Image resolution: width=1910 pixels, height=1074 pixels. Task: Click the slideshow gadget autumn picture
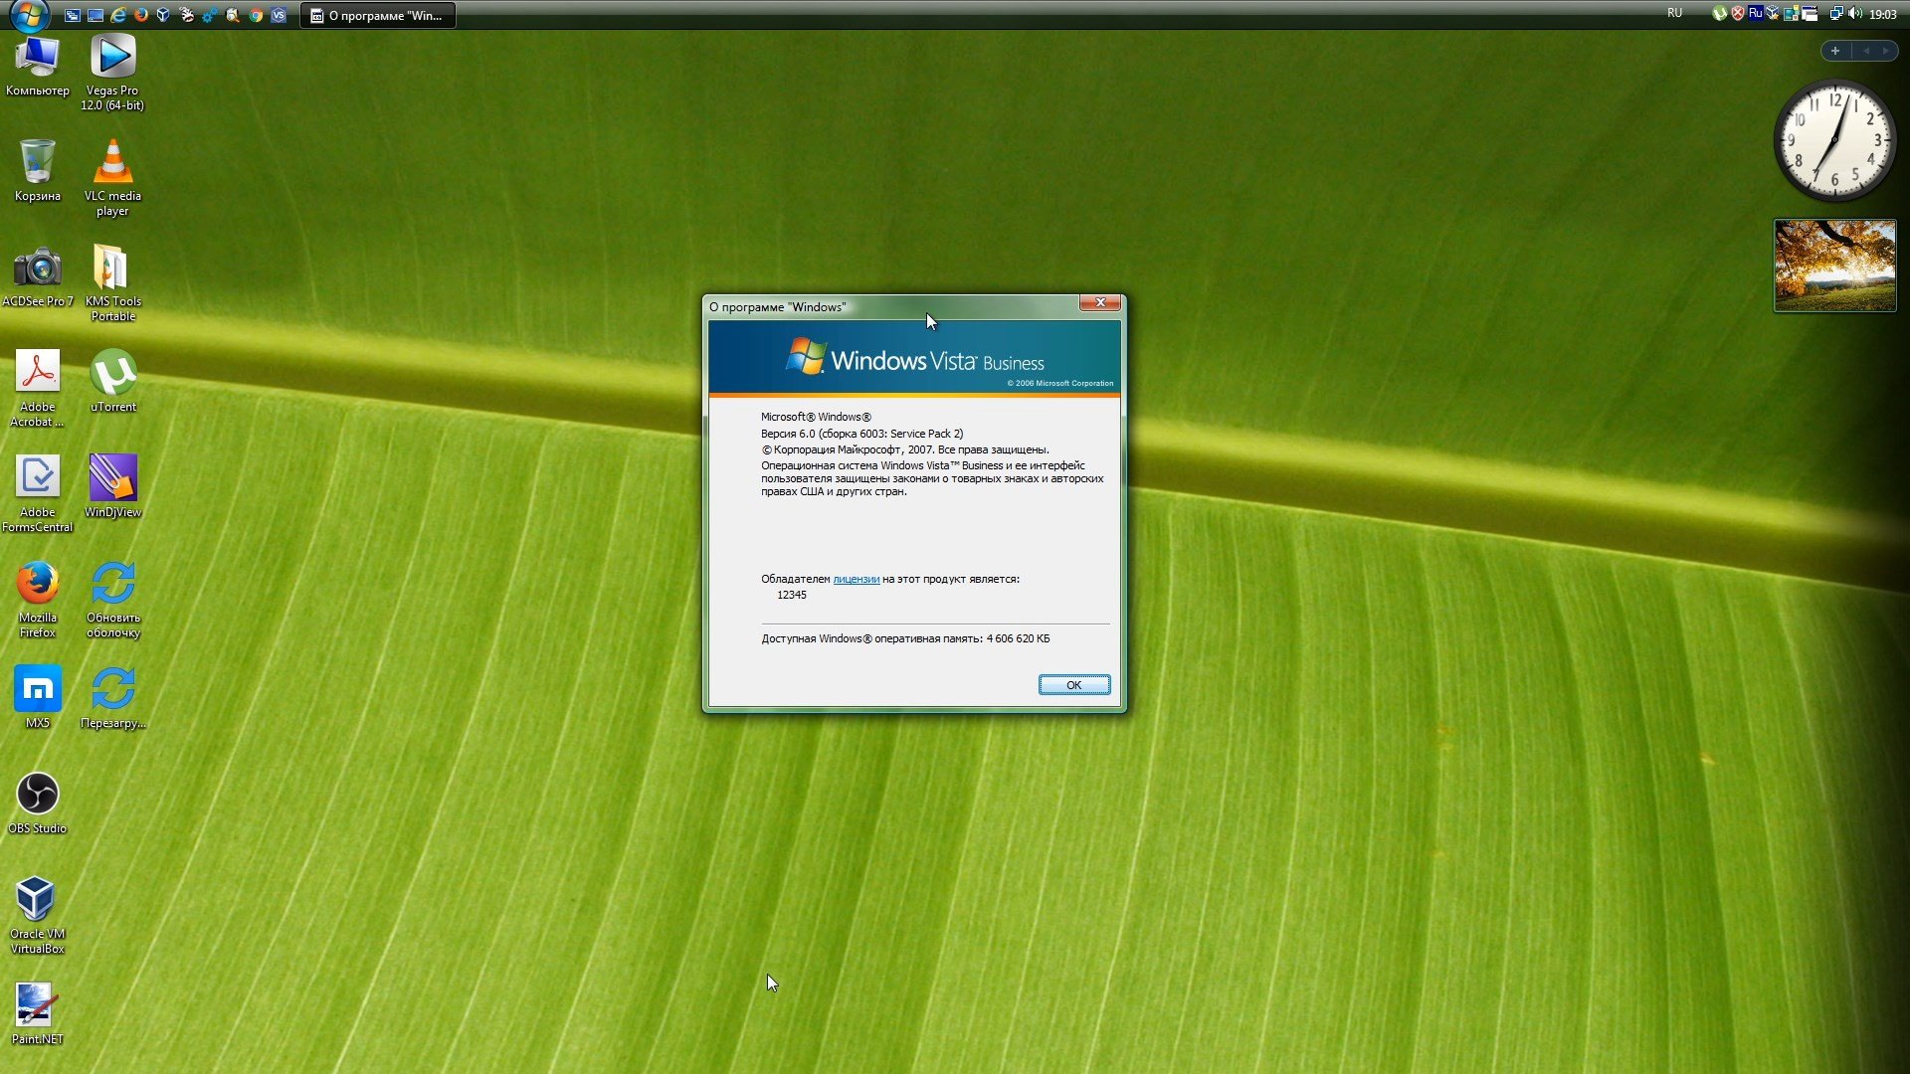(1834, 266)
